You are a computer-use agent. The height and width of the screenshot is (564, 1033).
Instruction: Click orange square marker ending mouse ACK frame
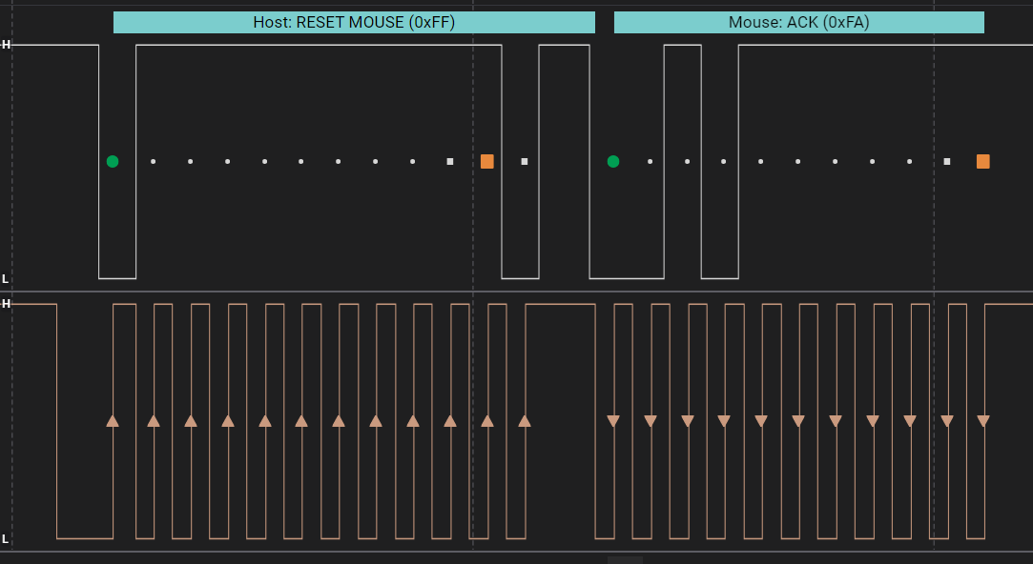tap(983, 161)
